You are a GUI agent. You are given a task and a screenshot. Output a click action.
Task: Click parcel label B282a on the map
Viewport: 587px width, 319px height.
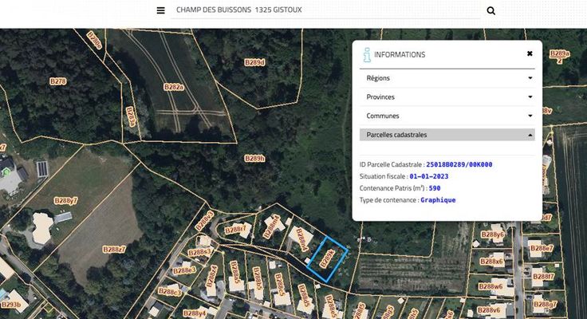tap(173, 87)
